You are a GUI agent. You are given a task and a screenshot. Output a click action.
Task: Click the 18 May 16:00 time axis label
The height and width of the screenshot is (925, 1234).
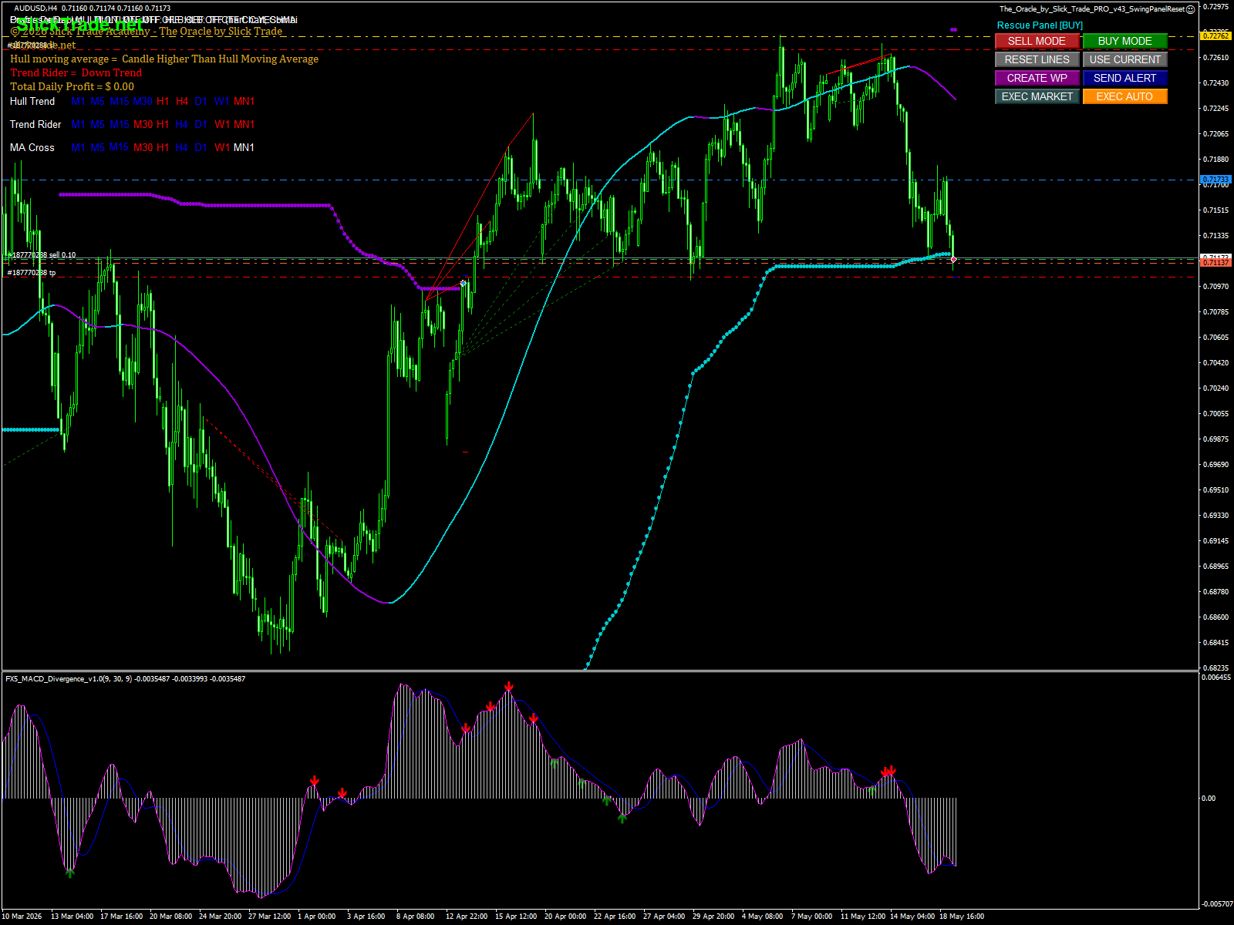[x=962, y=917]
